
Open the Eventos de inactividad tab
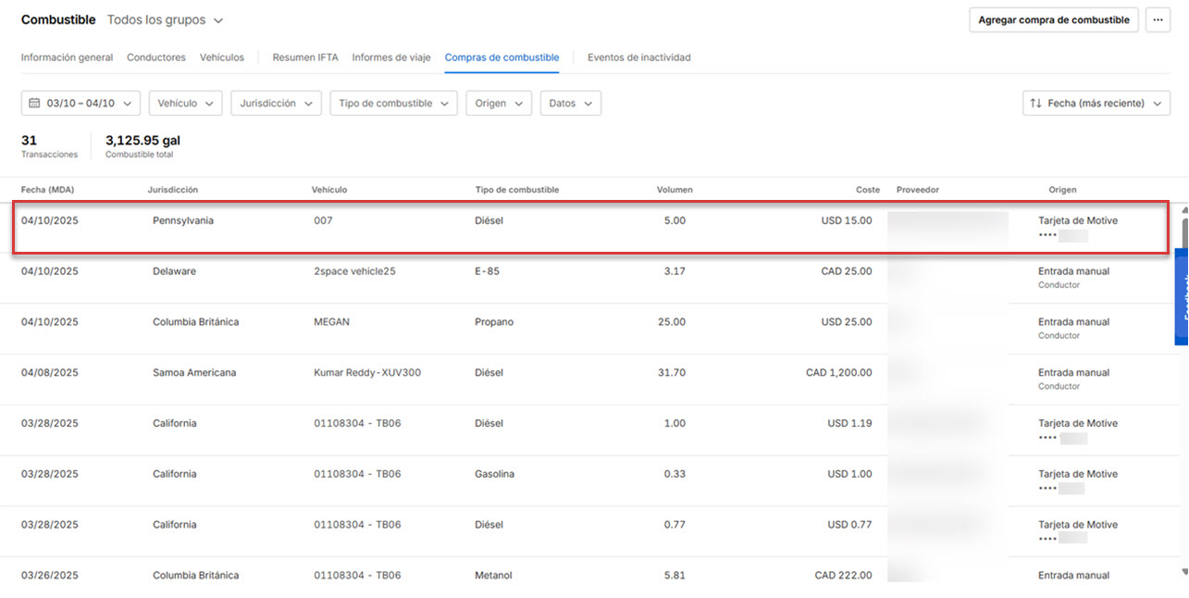coord(639,57)
